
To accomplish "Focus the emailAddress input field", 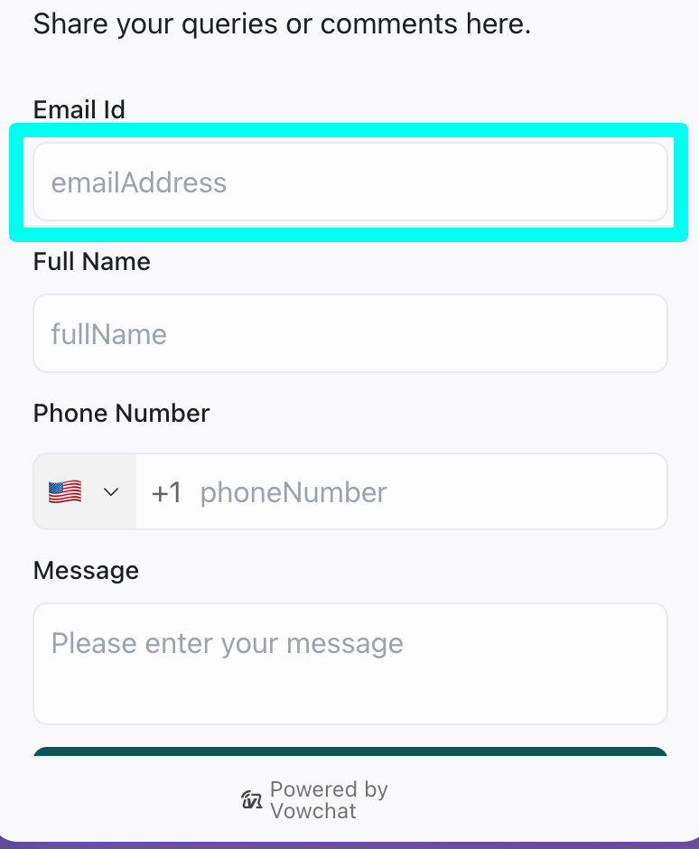I will click(x=350, y=182).
